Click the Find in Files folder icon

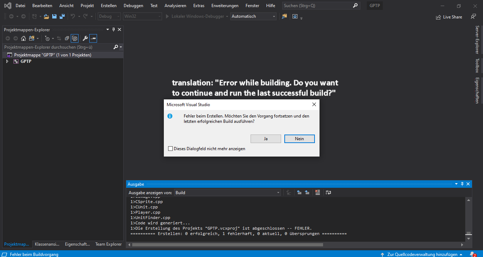click(x=284, y=16)
